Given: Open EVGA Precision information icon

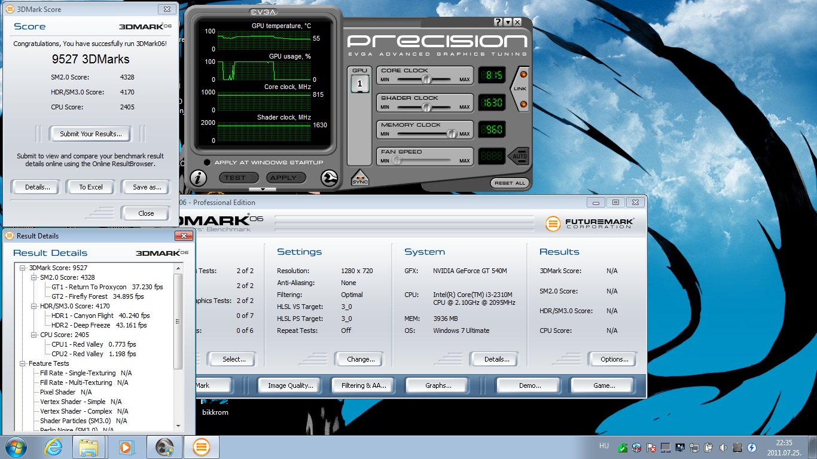Looking at the screenshot, I should click(x=199, y=178).
